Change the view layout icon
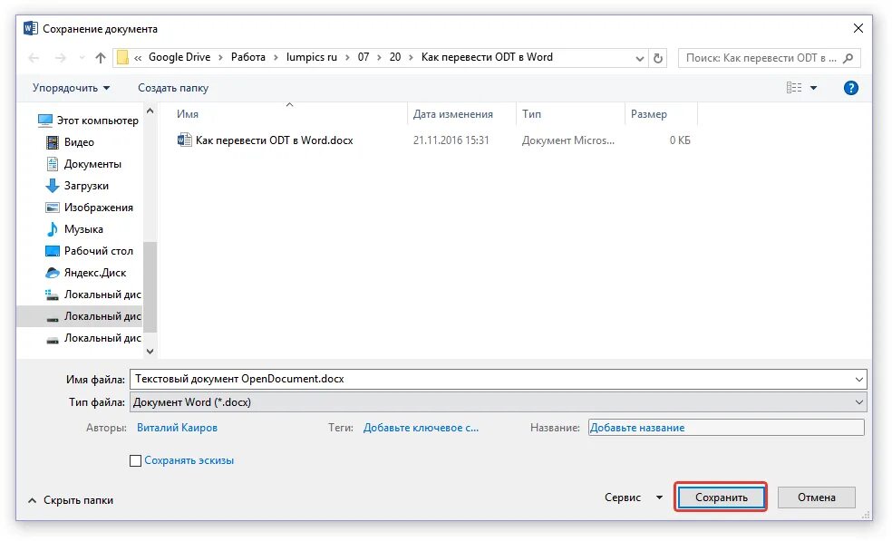 coord(794,88)
